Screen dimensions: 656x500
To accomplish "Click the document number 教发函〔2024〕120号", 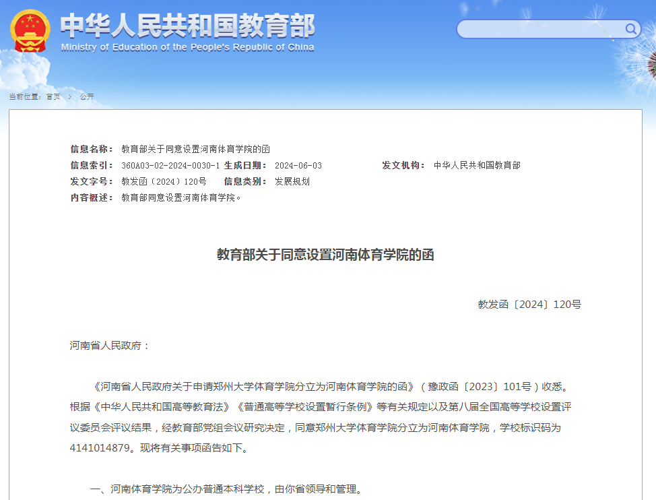I will coord(531,304).
